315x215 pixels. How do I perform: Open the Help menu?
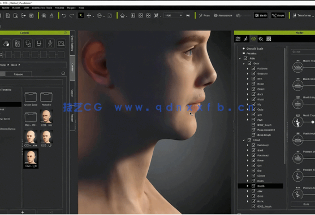pos(81,8)
